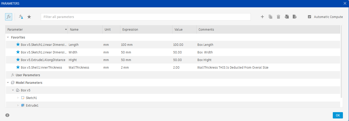
Task: Expand the Sketch1 tree node
Action: [x=18, y=98]
